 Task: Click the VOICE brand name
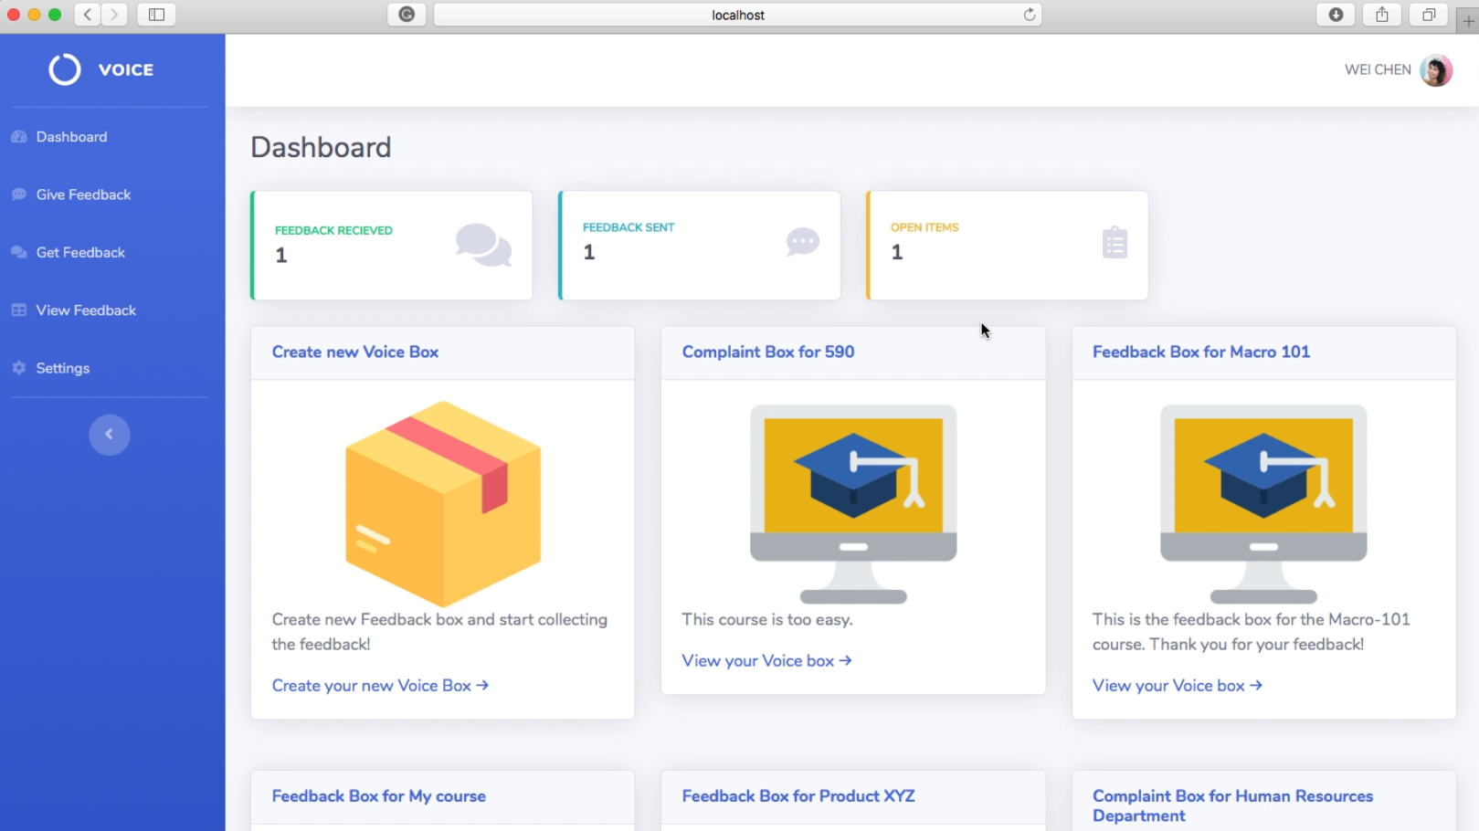pyautogui.click(x=126, y=69)
